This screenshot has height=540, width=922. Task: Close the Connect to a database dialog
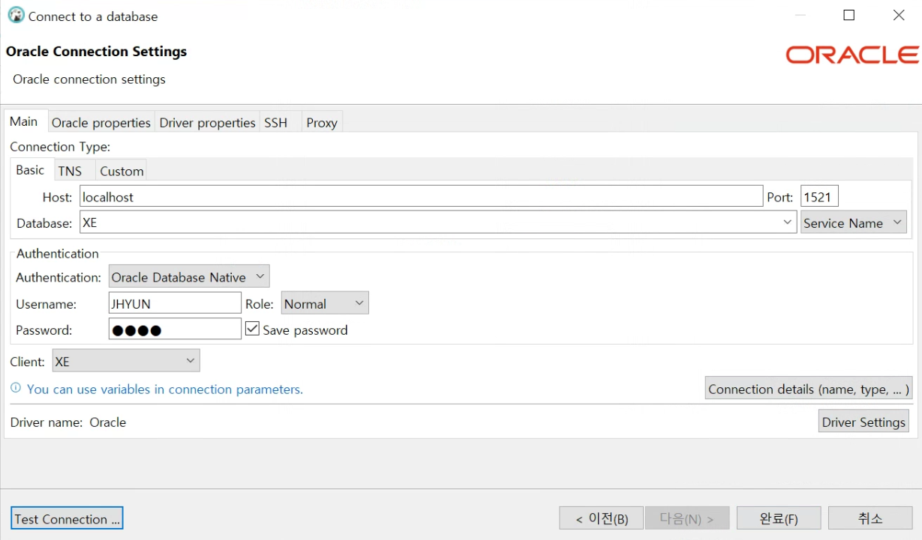899,15
